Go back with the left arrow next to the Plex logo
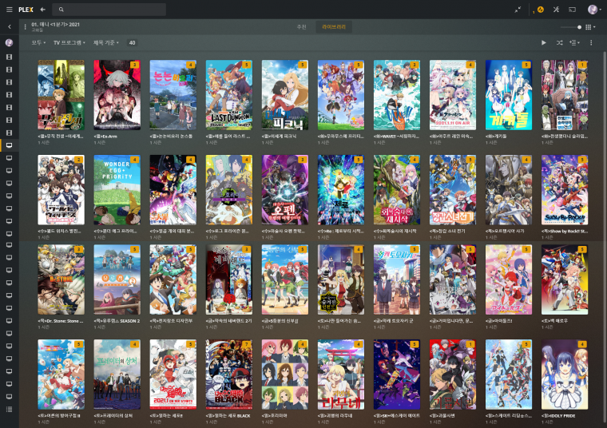This screenshot has height=428, width=607. (x=43, y=10)
